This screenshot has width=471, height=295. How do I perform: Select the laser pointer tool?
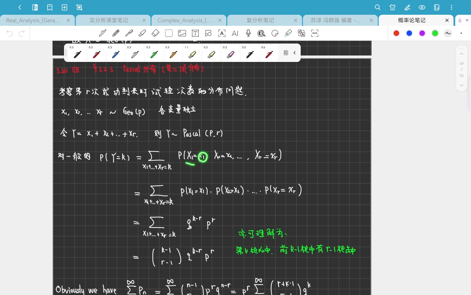pos(288,33)
